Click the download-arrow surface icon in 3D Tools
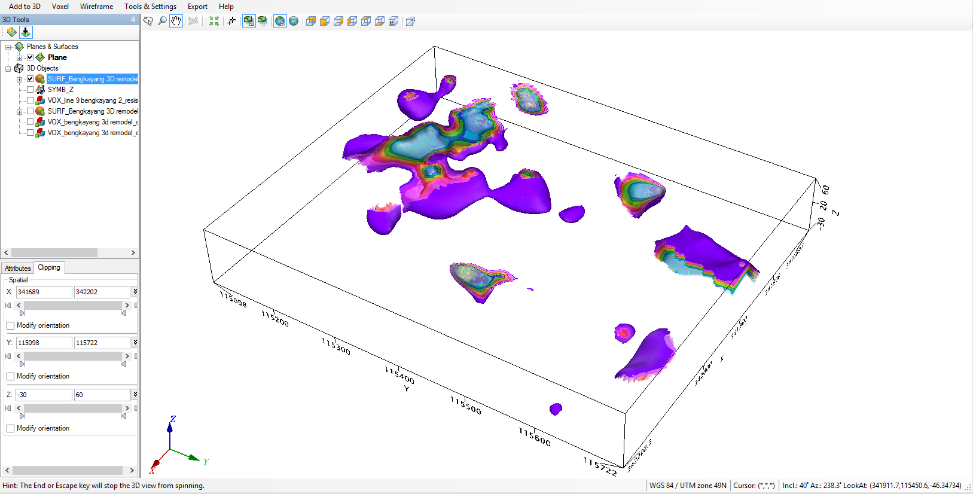 coord(26,32)
